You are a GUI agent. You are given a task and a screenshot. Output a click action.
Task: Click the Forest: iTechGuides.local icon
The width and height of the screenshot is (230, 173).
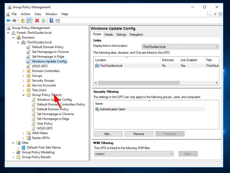[13, 33]
